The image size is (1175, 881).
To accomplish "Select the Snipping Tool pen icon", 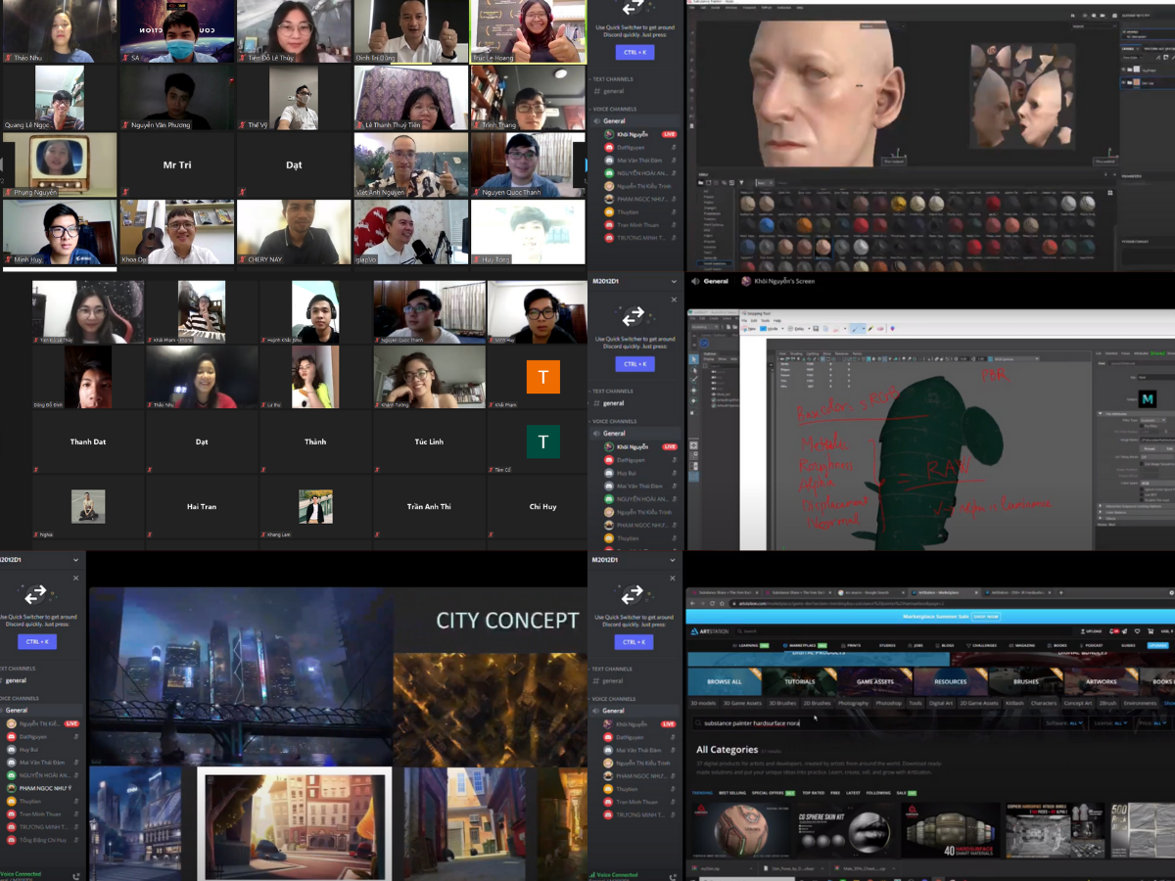I will pyautogui.click(x=855, y=330).
